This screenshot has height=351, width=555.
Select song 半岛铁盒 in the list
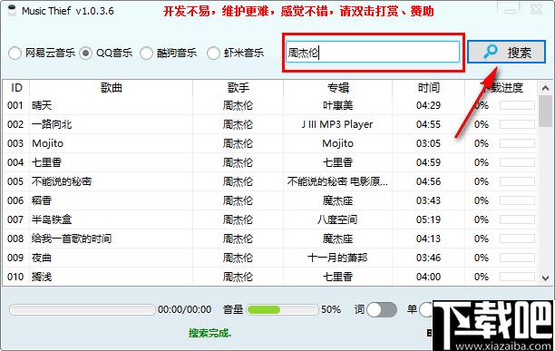pos(52,220)
